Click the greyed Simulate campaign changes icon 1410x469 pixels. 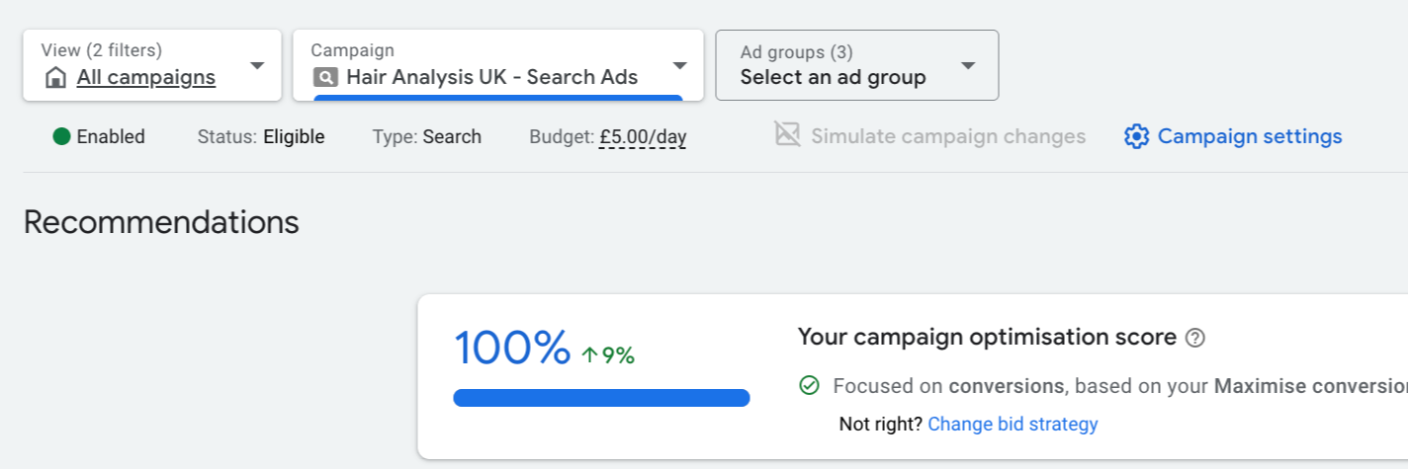787,135
